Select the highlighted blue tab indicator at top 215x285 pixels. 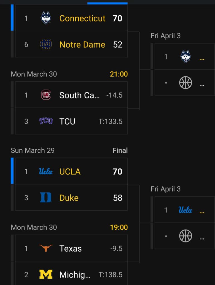(x=107, y=3)
